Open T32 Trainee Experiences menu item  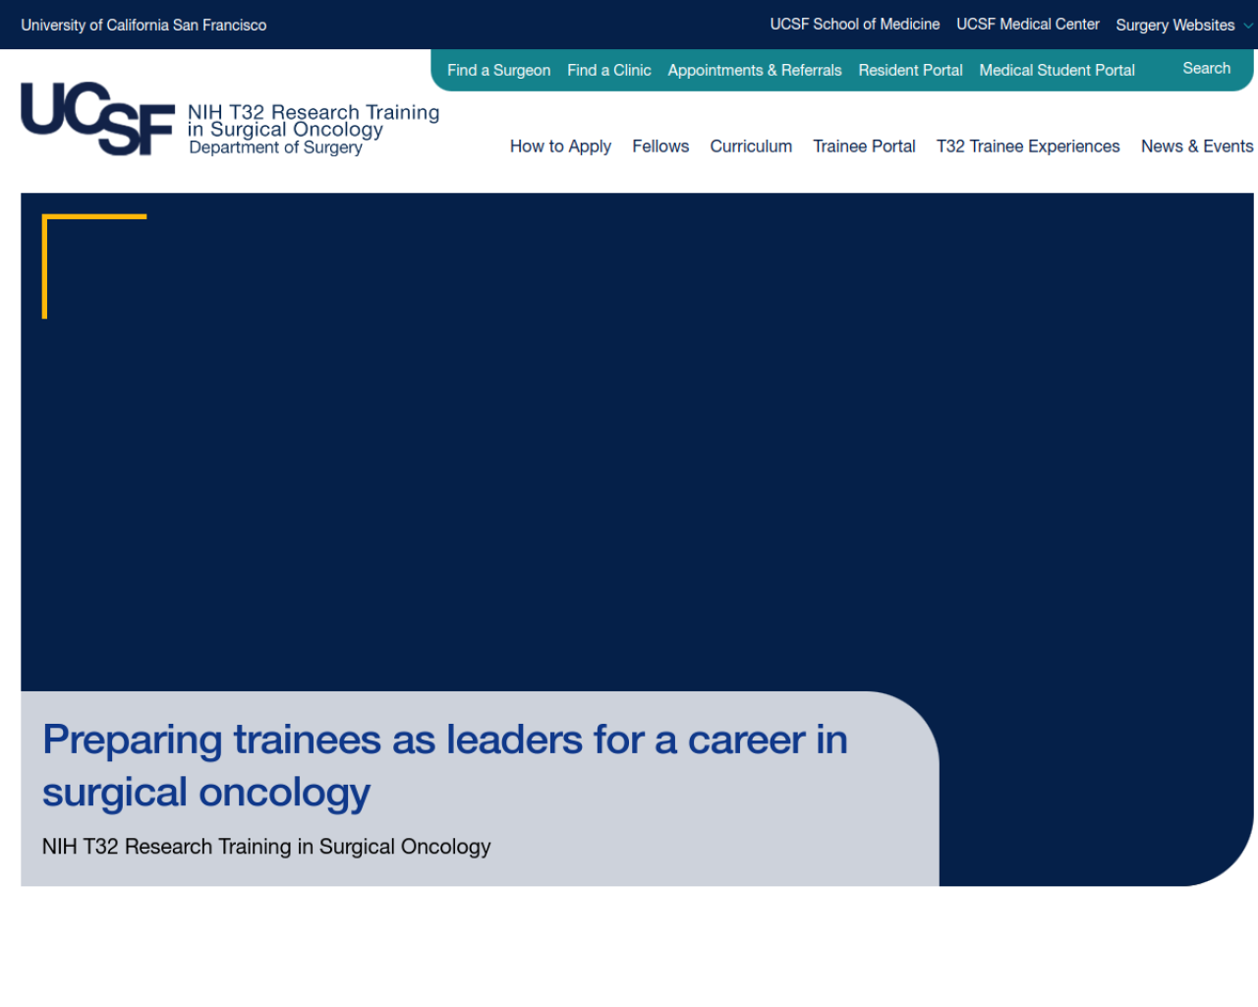coord(1028,147)
